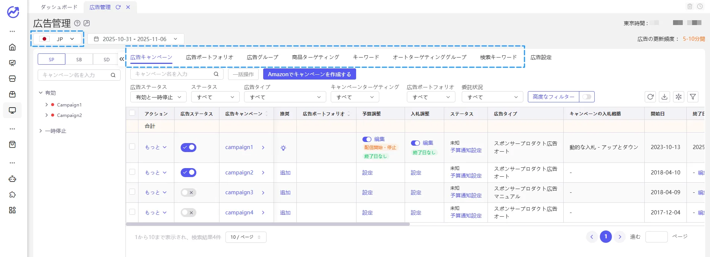Toggle the 高度なフィルター switch
This screenshot has width=710, height=257.
587,97
